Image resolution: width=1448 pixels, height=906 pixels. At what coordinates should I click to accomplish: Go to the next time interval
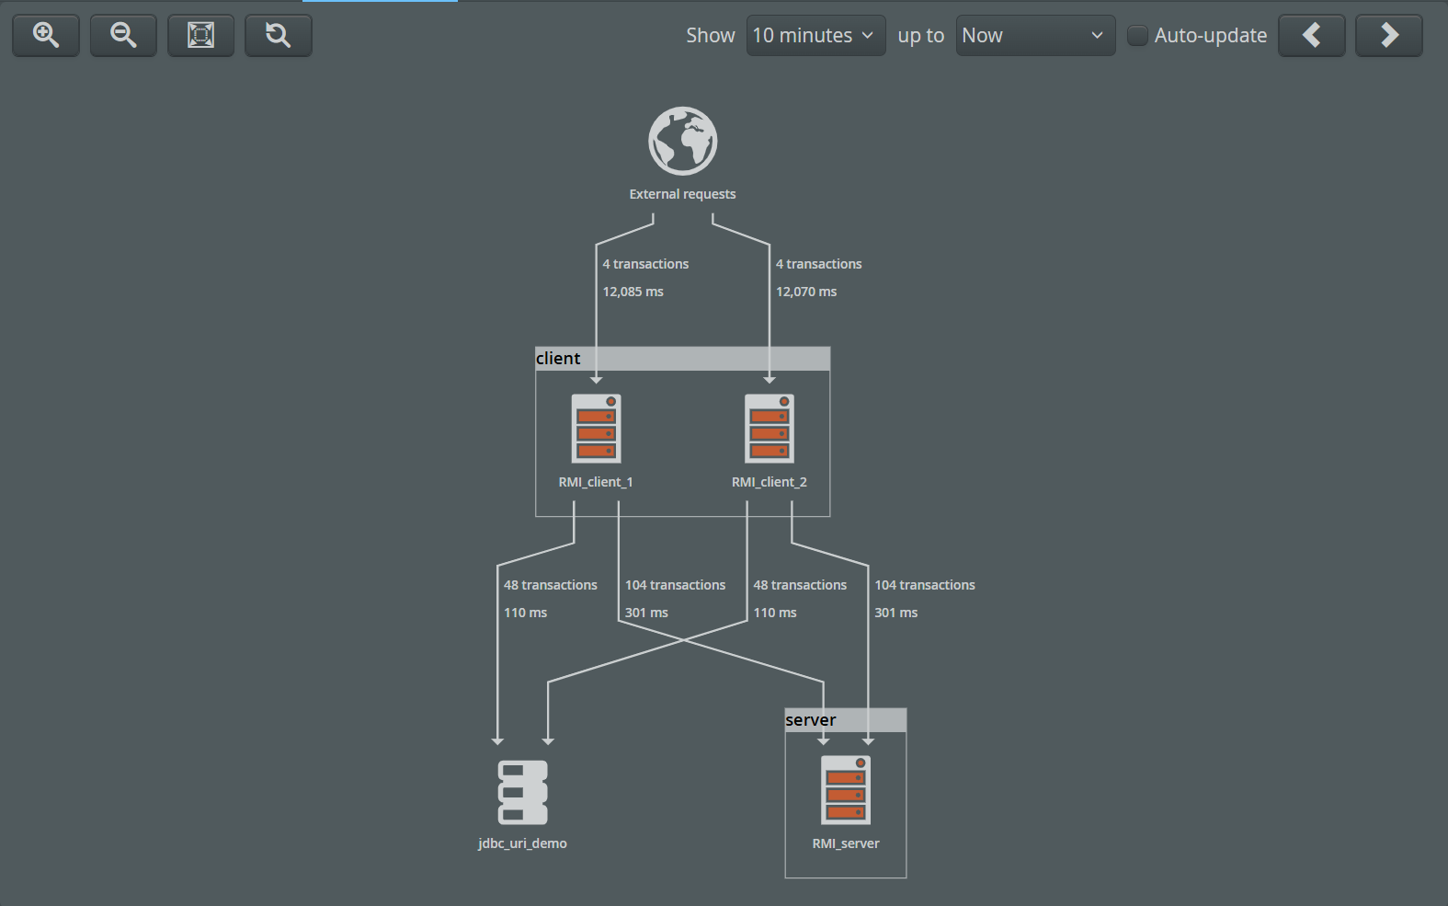coord(1388,36)
